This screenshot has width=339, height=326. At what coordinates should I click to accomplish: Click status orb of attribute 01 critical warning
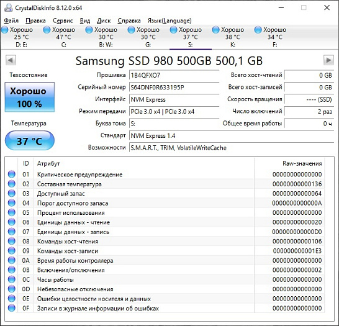pyautogui.click(x=12, y=174)
